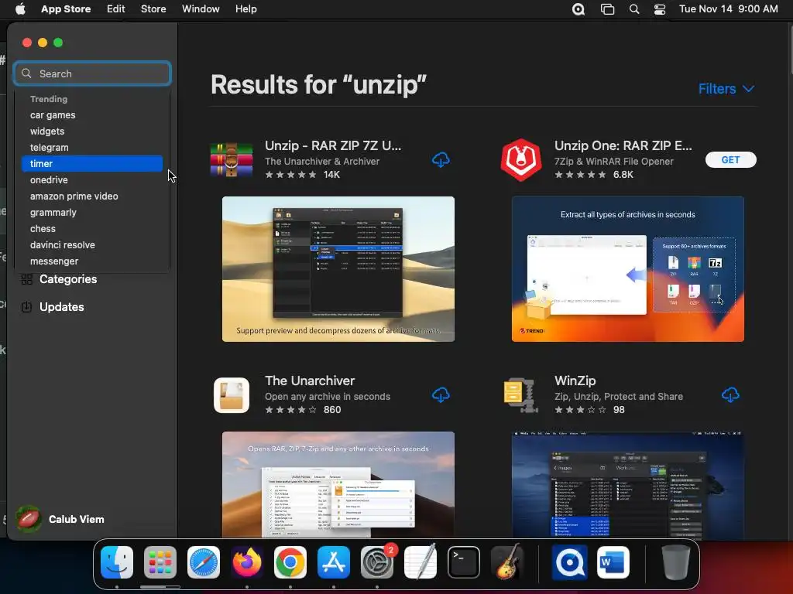The height and width of the screenshot is (594, 793).
Task: Open the WinZip title link
Action: click(x=575, y=381)
